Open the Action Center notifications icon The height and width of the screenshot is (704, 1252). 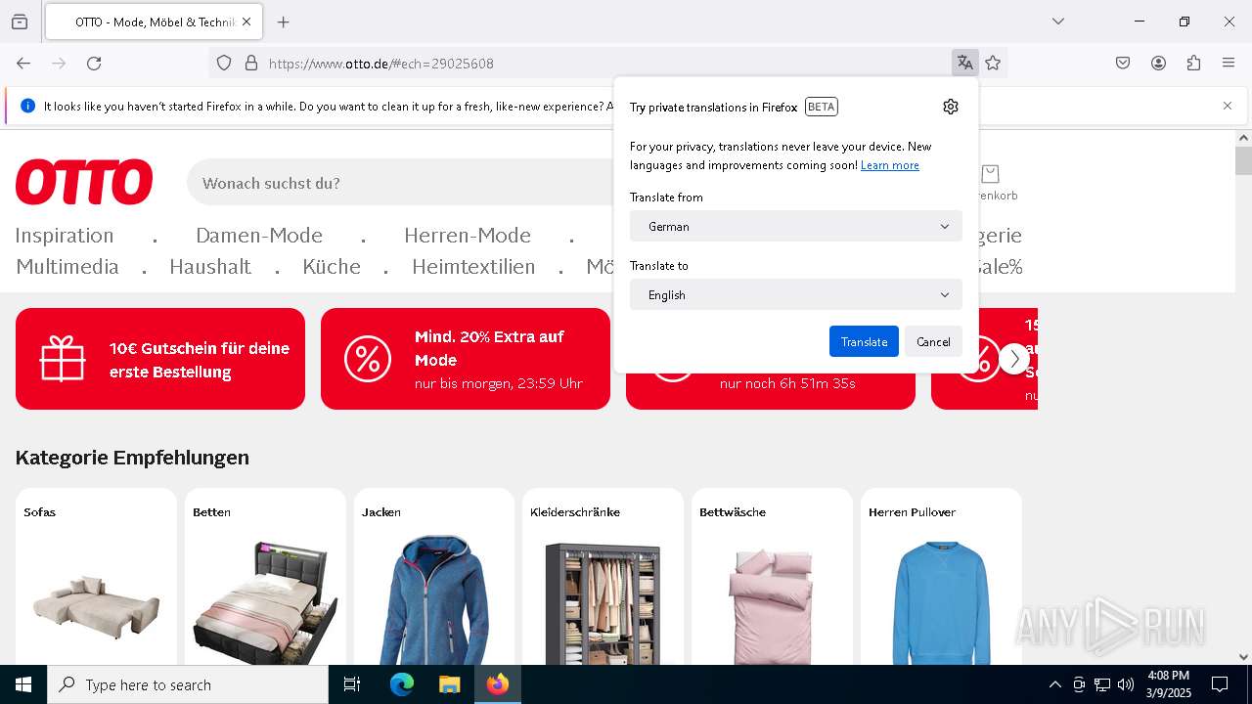pyautogui.click(x=1220, y=684)
